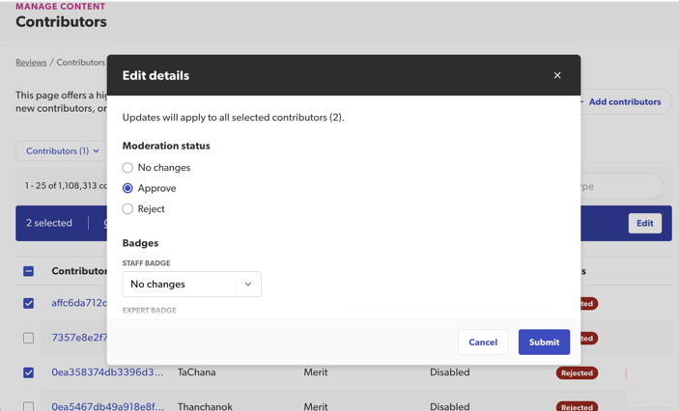
Task: Toggle the select-all header checkbox
Action: pos(29,272)
